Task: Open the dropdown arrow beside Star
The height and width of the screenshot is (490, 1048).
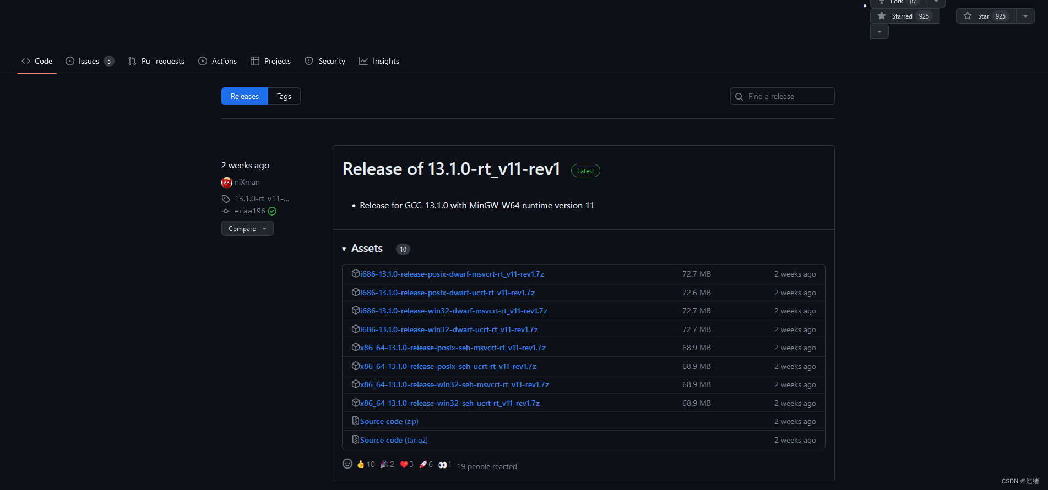Action: tap(1025, 16)
